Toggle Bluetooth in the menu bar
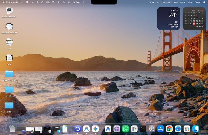 click(69, 2)
